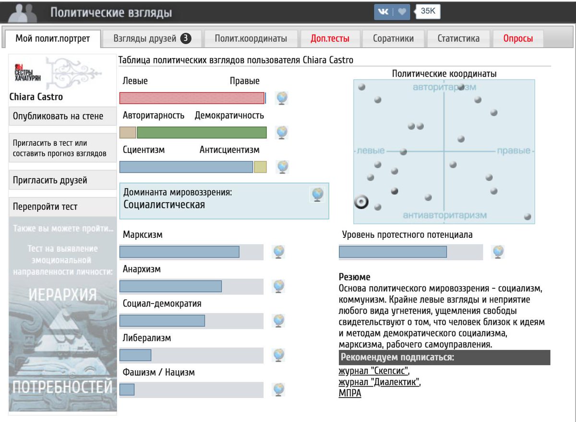The image size is (576, 422).
Task: Click the Анархизм level bar
Action: [192, 286]
